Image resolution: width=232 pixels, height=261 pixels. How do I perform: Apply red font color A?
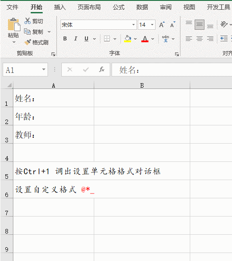tap(145, 39)
